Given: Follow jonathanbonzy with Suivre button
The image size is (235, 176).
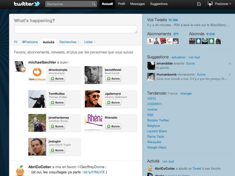Looking at the screenshot, I should point(57,126).
